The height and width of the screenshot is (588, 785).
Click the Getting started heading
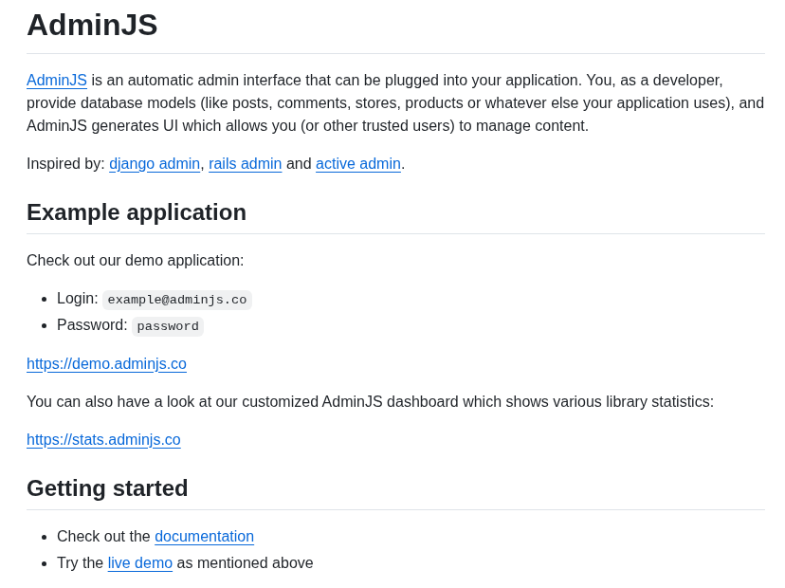[x=107, y=488]
